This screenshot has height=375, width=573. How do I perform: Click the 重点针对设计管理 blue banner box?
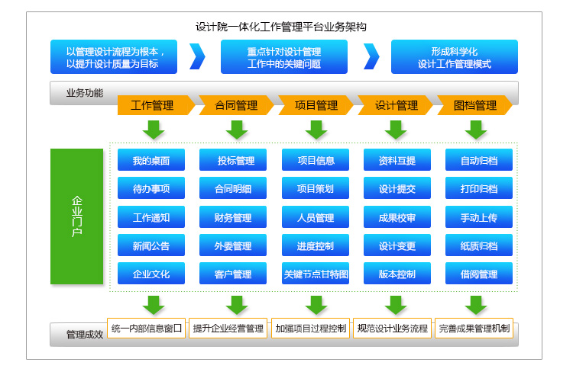point(284,57)
